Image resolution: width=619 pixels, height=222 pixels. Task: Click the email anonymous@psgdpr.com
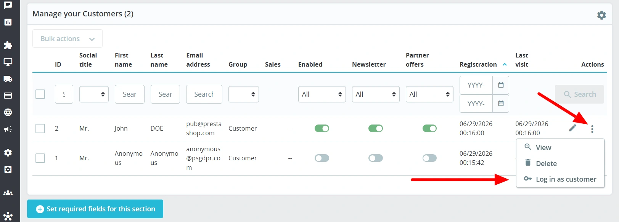(203, 158)
